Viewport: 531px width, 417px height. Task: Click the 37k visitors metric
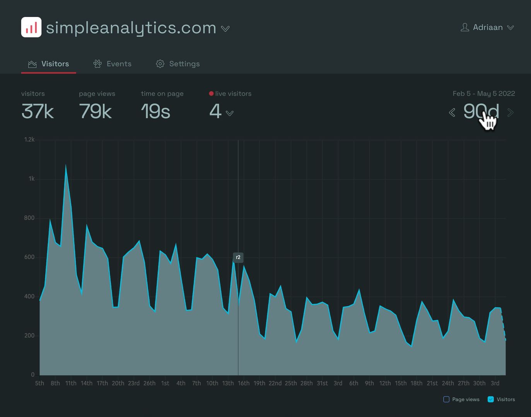click(x=37, y=111)
